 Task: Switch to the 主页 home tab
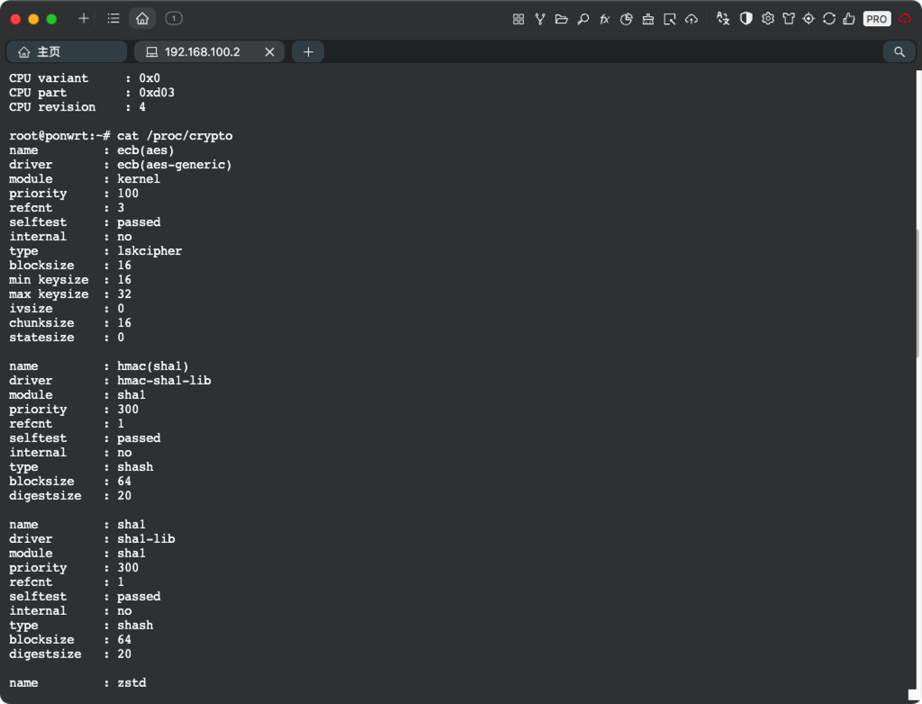[67, 51]
